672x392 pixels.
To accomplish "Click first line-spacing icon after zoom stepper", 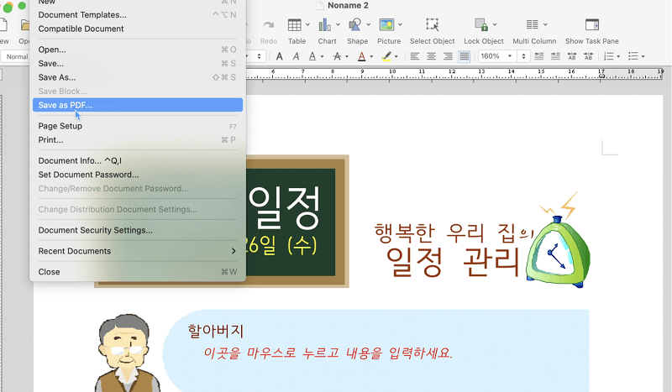I will click(539, 56).
